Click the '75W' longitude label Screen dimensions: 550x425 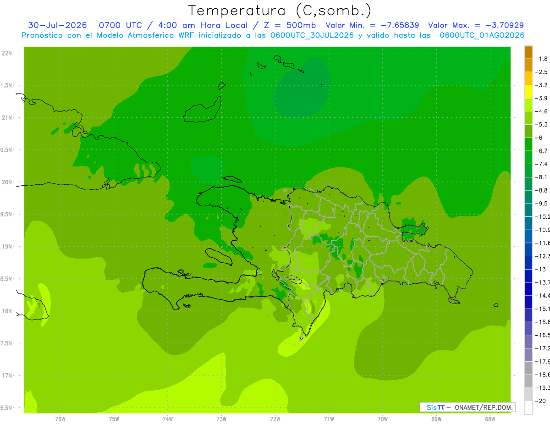pyautogui.click(x=114, y=419)
